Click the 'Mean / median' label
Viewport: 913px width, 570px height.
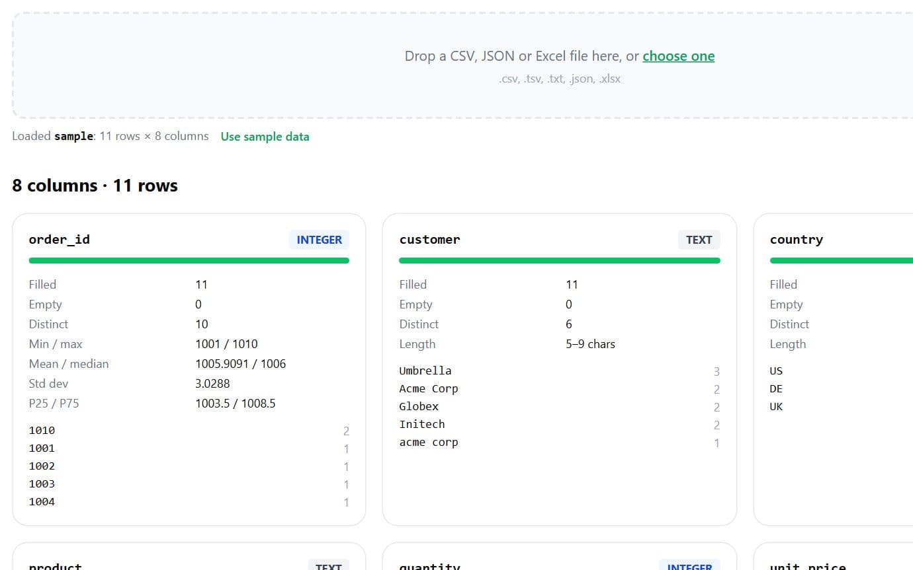pyautogui.click(x=68, y=364)
